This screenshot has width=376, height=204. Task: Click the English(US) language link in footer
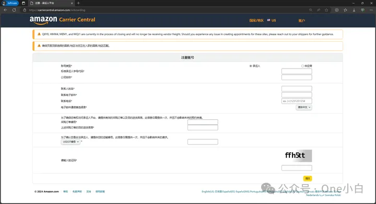[x=208, y=191]
